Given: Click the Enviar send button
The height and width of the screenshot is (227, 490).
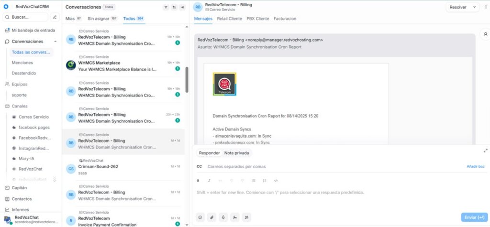Looking at the screenshot, I should 474,217.
